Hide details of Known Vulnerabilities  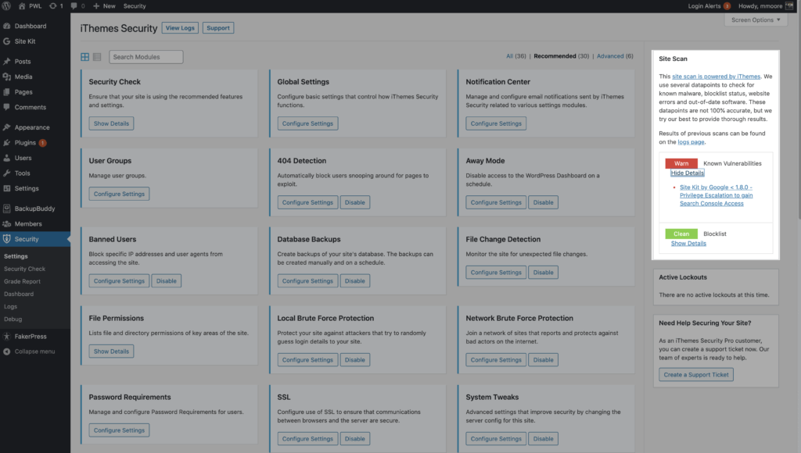687,173
